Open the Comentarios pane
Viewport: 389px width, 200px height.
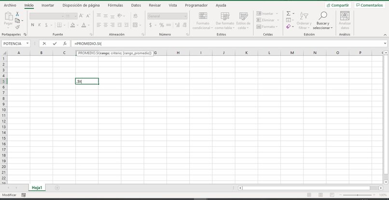[x=371, y=5]
